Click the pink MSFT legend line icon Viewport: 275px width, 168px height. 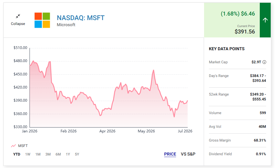tap(13, 146)
